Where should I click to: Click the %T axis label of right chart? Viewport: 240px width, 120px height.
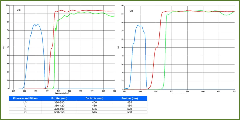click(x=119, y=47)
